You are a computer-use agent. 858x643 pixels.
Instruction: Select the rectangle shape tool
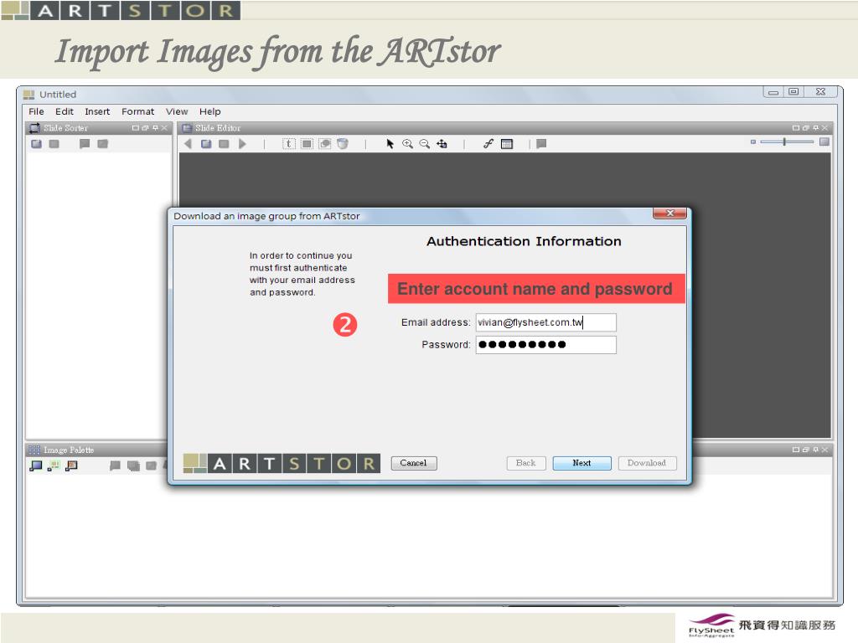(x=307, y=144)
